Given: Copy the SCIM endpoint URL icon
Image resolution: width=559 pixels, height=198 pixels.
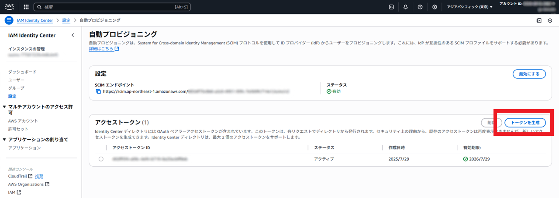Looking at the screenshot, I should pyautogui.click(x=98, y=92).
